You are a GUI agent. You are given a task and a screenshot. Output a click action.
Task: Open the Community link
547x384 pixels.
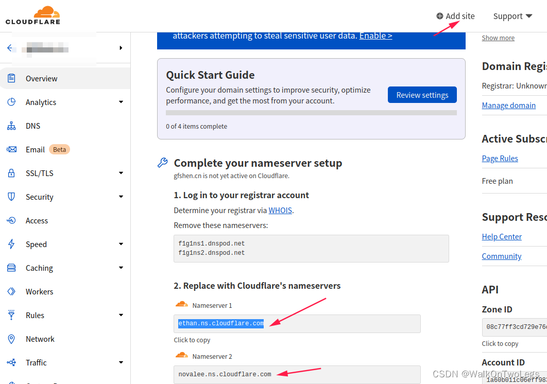click(x=502, y=256)
